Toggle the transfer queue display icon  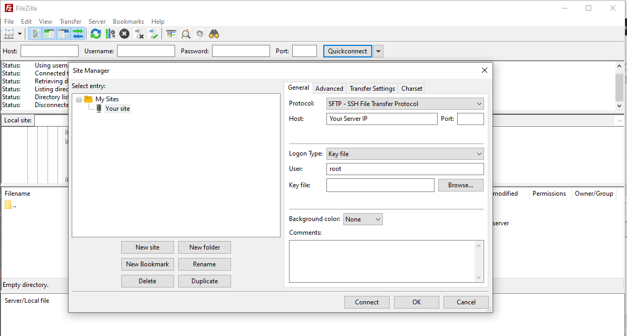click(x=78, y=34)
